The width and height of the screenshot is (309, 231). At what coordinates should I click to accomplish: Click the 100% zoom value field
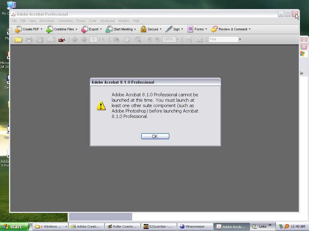169,39
